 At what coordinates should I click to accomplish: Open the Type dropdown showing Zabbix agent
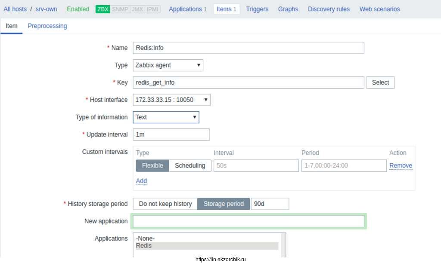coord(168,65)
